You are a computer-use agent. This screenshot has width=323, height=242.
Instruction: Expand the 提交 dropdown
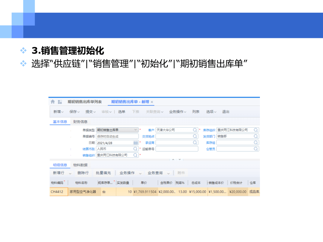(x=94, y=112)
